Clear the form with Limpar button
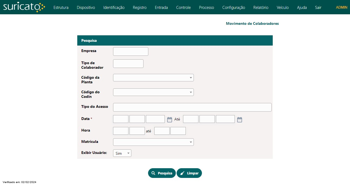This screenshot has width=350, height=186. pyautogui.click(x=189, y=173)
